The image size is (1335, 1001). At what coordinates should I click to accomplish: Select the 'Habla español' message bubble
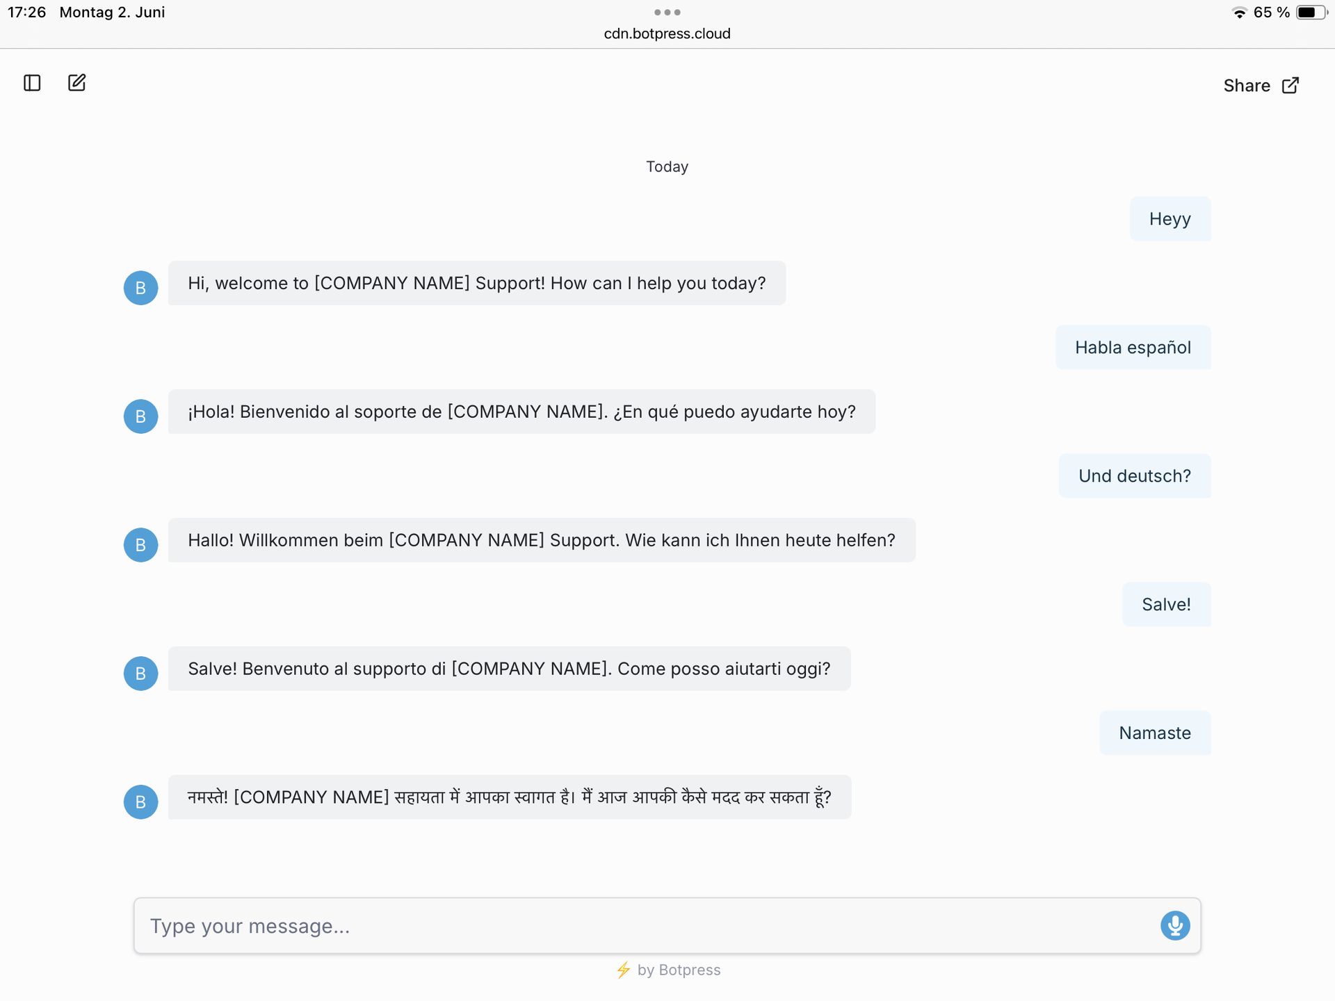click(x=1133, y=348)
